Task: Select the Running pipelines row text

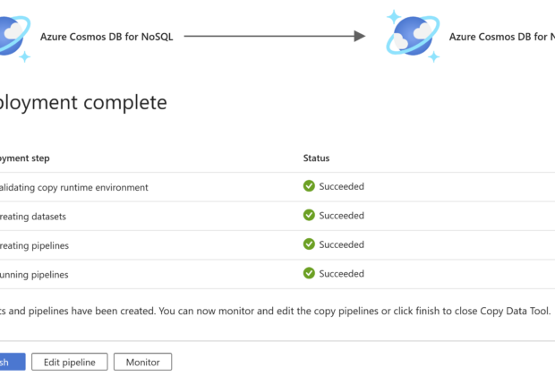Action: [x=34, y=275]
